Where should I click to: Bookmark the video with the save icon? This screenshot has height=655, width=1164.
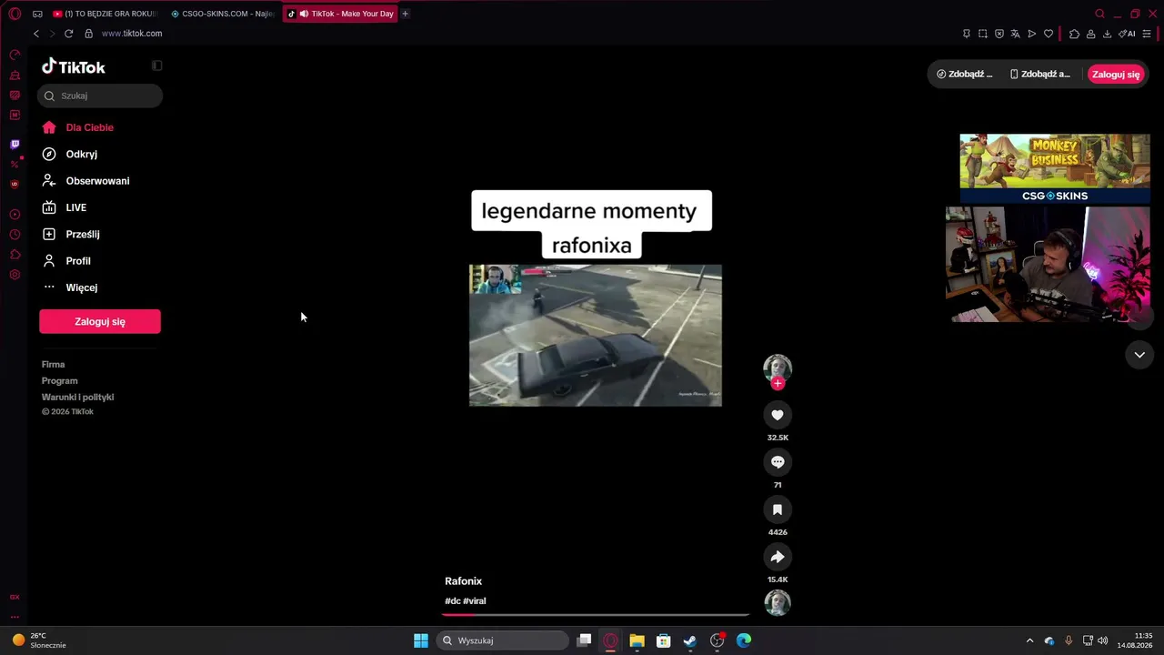pyautogui.click(x=778, y=509)
